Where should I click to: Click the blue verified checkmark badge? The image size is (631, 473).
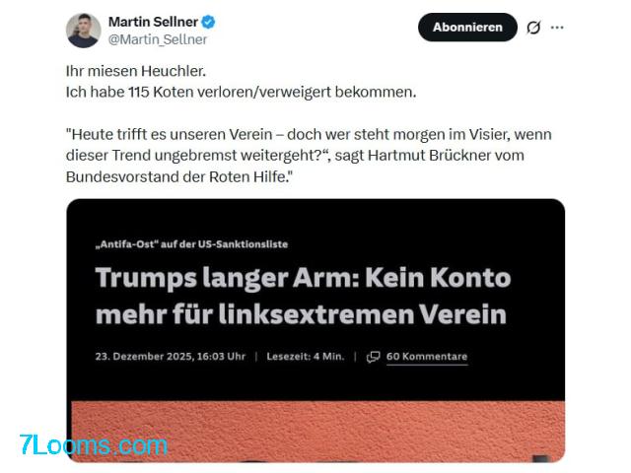click(208, 22)
